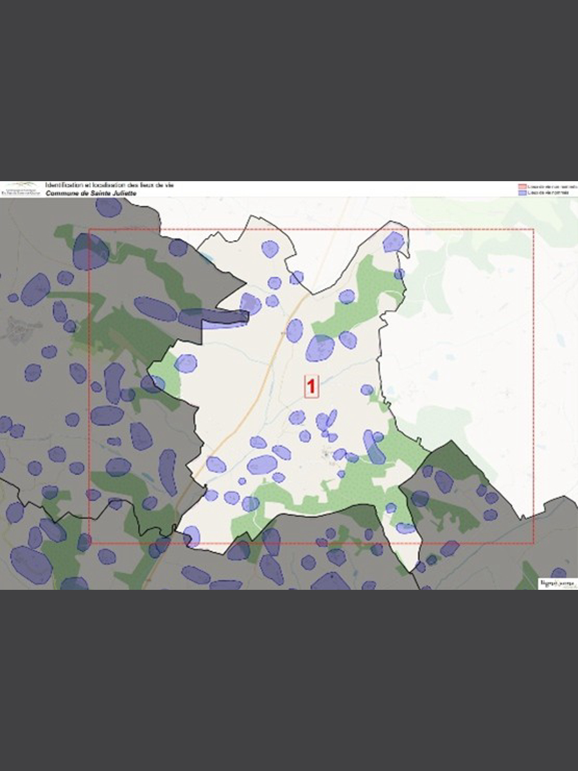Viewport: 578px width, 771px height.
Task: Click the title 'Identification et localisation des lieux de vie'
Action: click(x=109, y=185)
